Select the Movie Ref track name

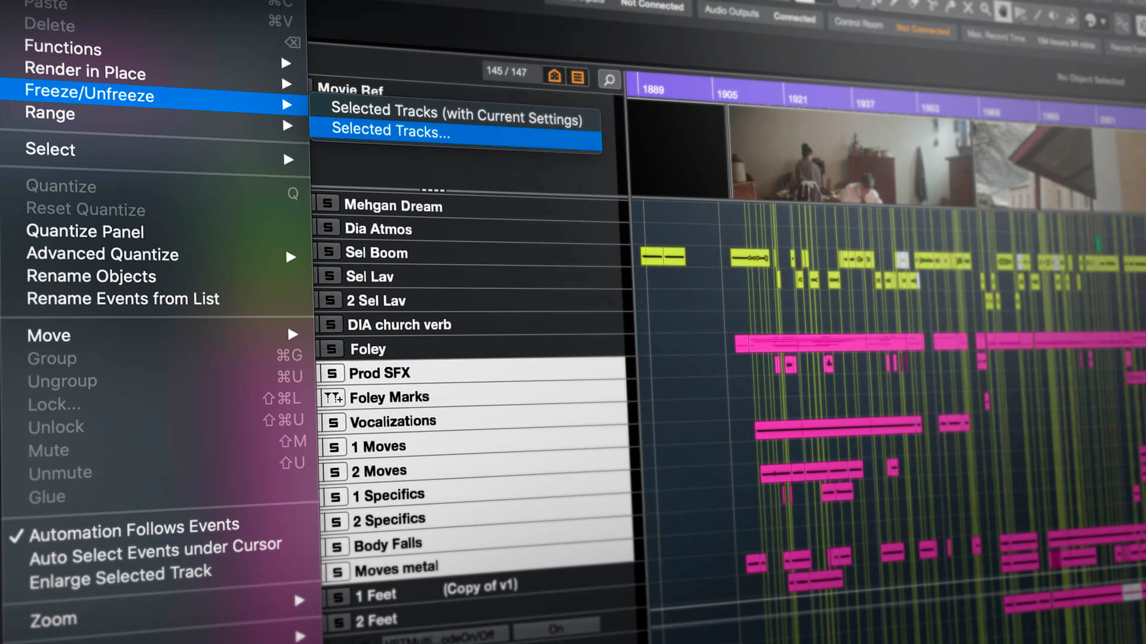pyautogui.click(x=350, y=89)
